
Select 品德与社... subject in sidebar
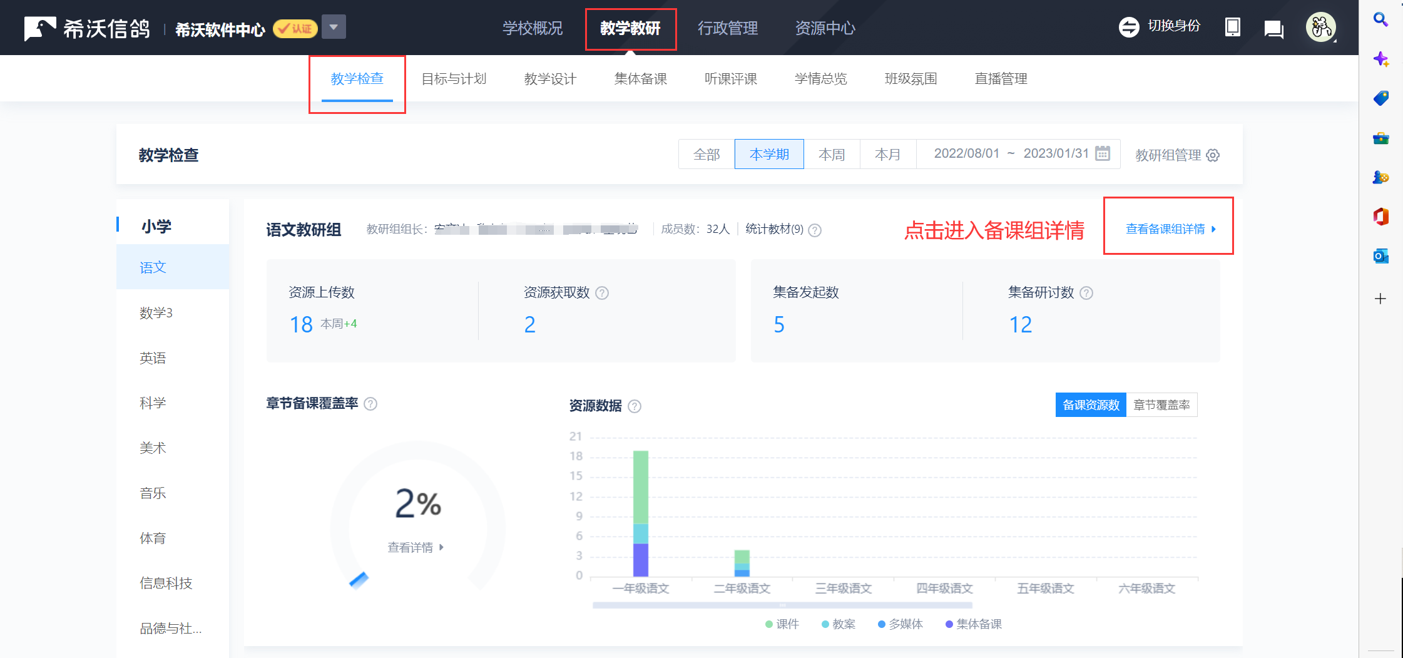tap(173, 628)
